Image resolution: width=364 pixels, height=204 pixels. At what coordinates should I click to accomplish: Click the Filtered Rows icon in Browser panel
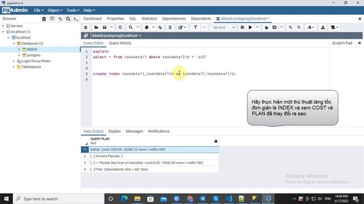point(60,19)
